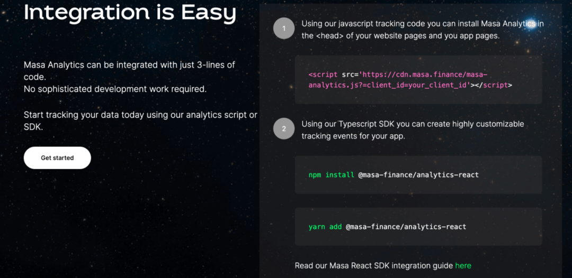
Task: Click the 'Integration is Easy' heading
Action: 130,12
